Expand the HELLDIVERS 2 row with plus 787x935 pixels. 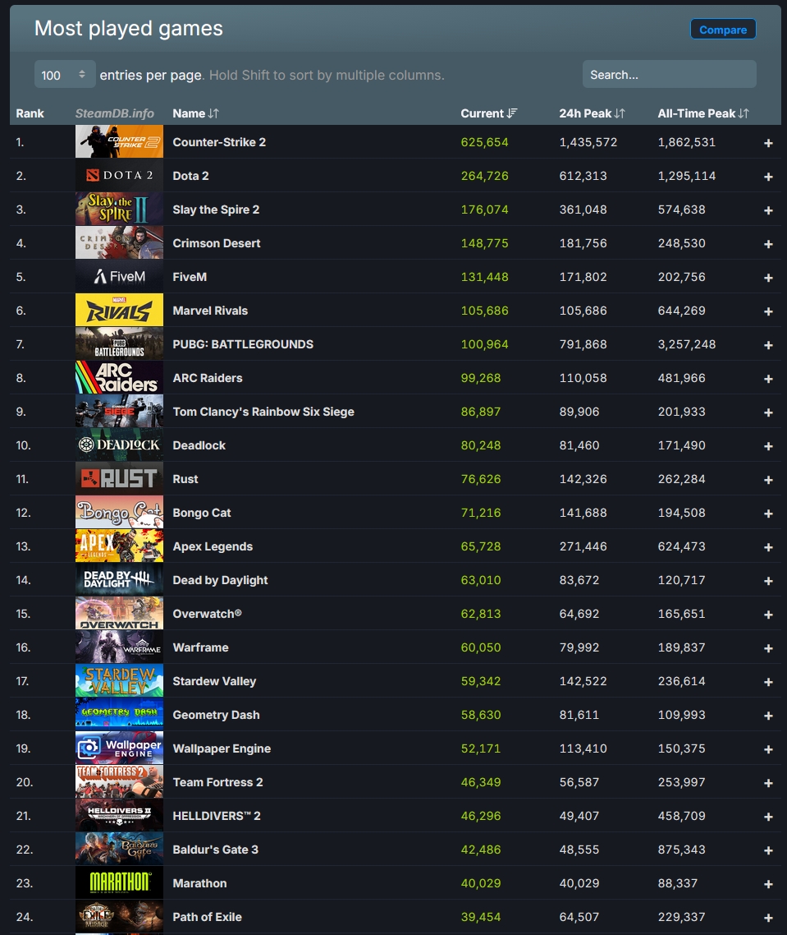click(x=768, y=817)
